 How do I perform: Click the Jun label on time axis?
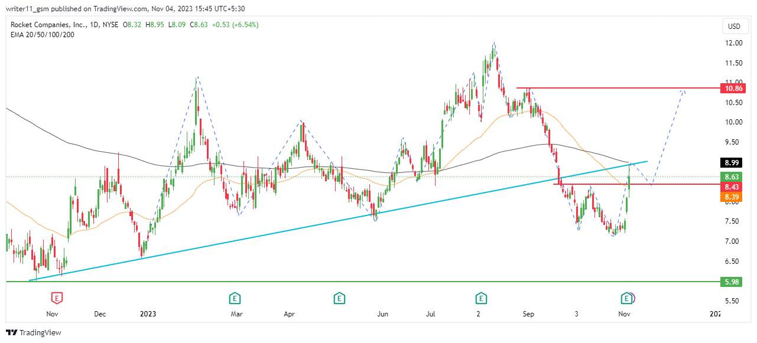pyautogui.click(x=383, y=315)
